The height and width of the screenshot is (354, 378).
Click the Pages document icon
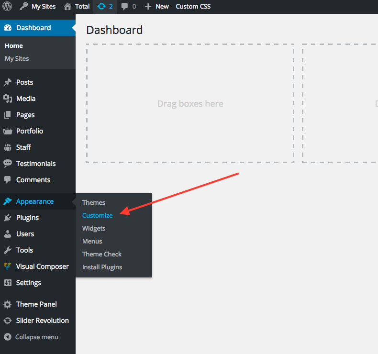(x=8, y=115)
